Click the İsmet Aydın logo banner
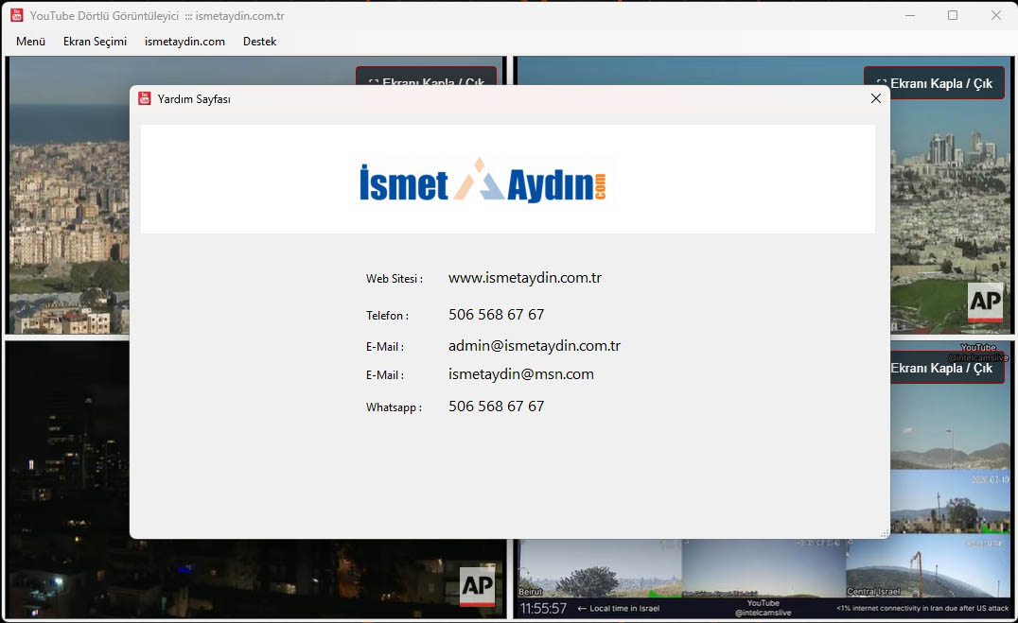Image resolution: width=1018 pixels, height=623 pixels. [483, 180]
